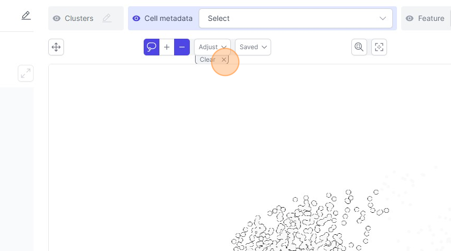This screenshot has width=451, height=251.
Task: Select the Cell metadata tab label
Action: [168, 18]
